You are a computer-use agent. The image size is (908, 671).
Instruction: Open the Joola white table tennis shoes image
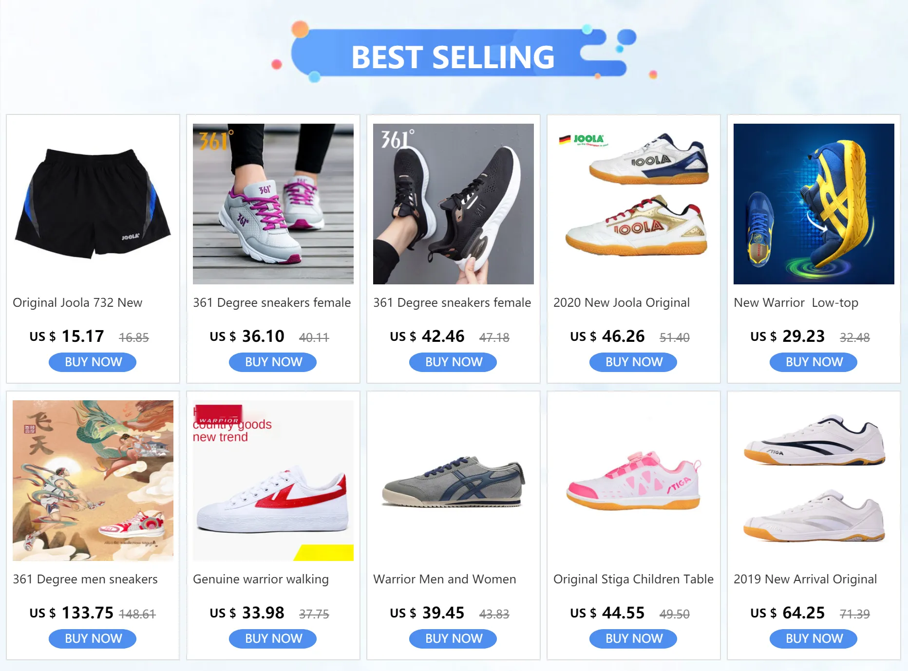pyautogui.click(x=634, y=204)
